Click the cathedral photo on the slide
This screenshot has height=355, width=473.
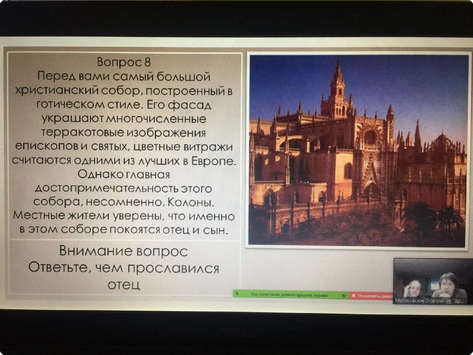(x=357, y=150)
